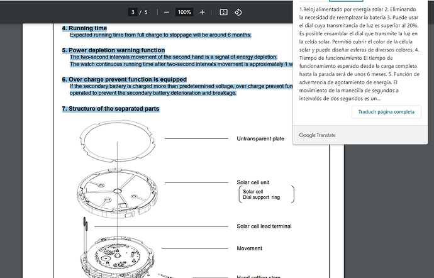
Task: Click the 'operated to prevent the secondary battery' line
Action: (x=153, y=93)
